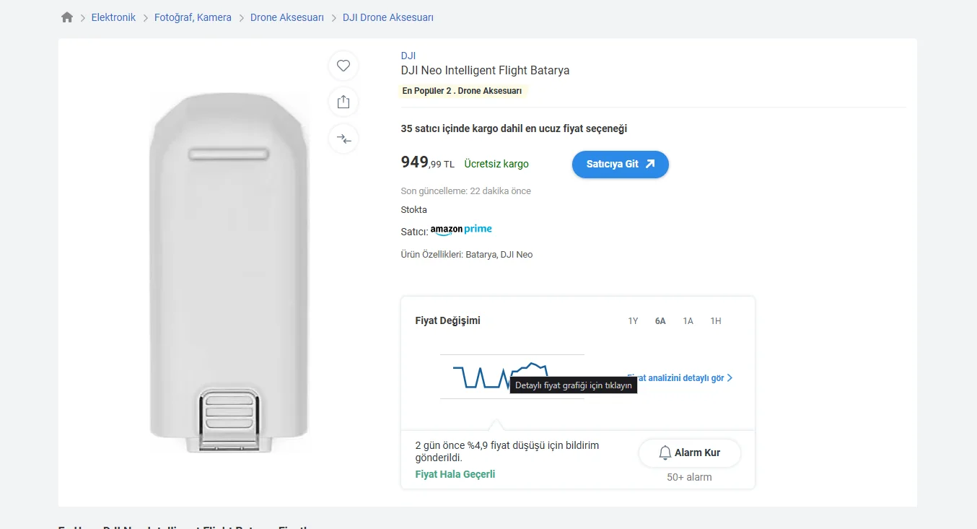Go to Fotoğraf, Kamera breadcrumb
This screenshot has width=977, height=529.
point(193,17)
